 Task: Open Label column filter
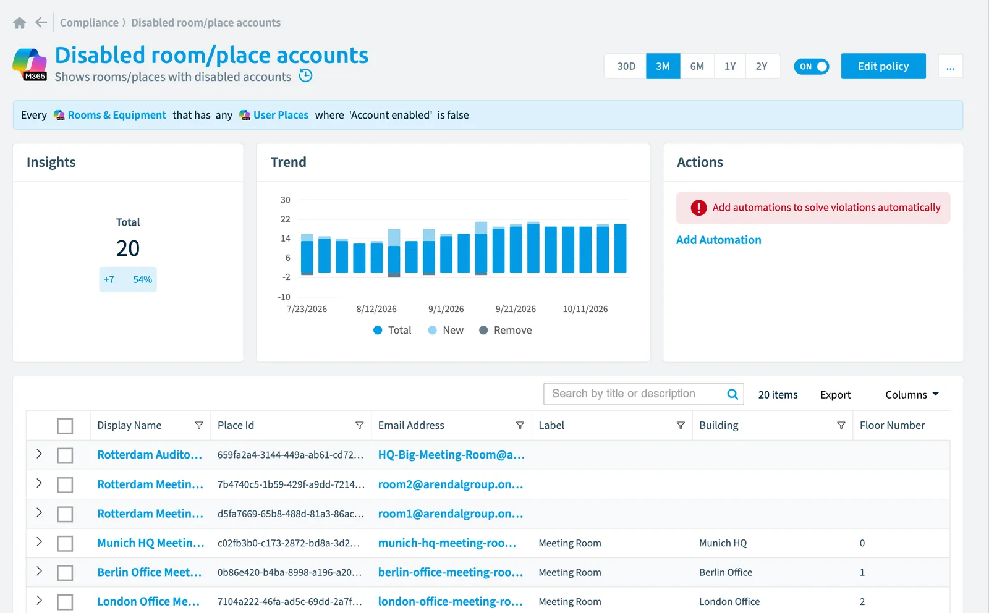point(681,425)
